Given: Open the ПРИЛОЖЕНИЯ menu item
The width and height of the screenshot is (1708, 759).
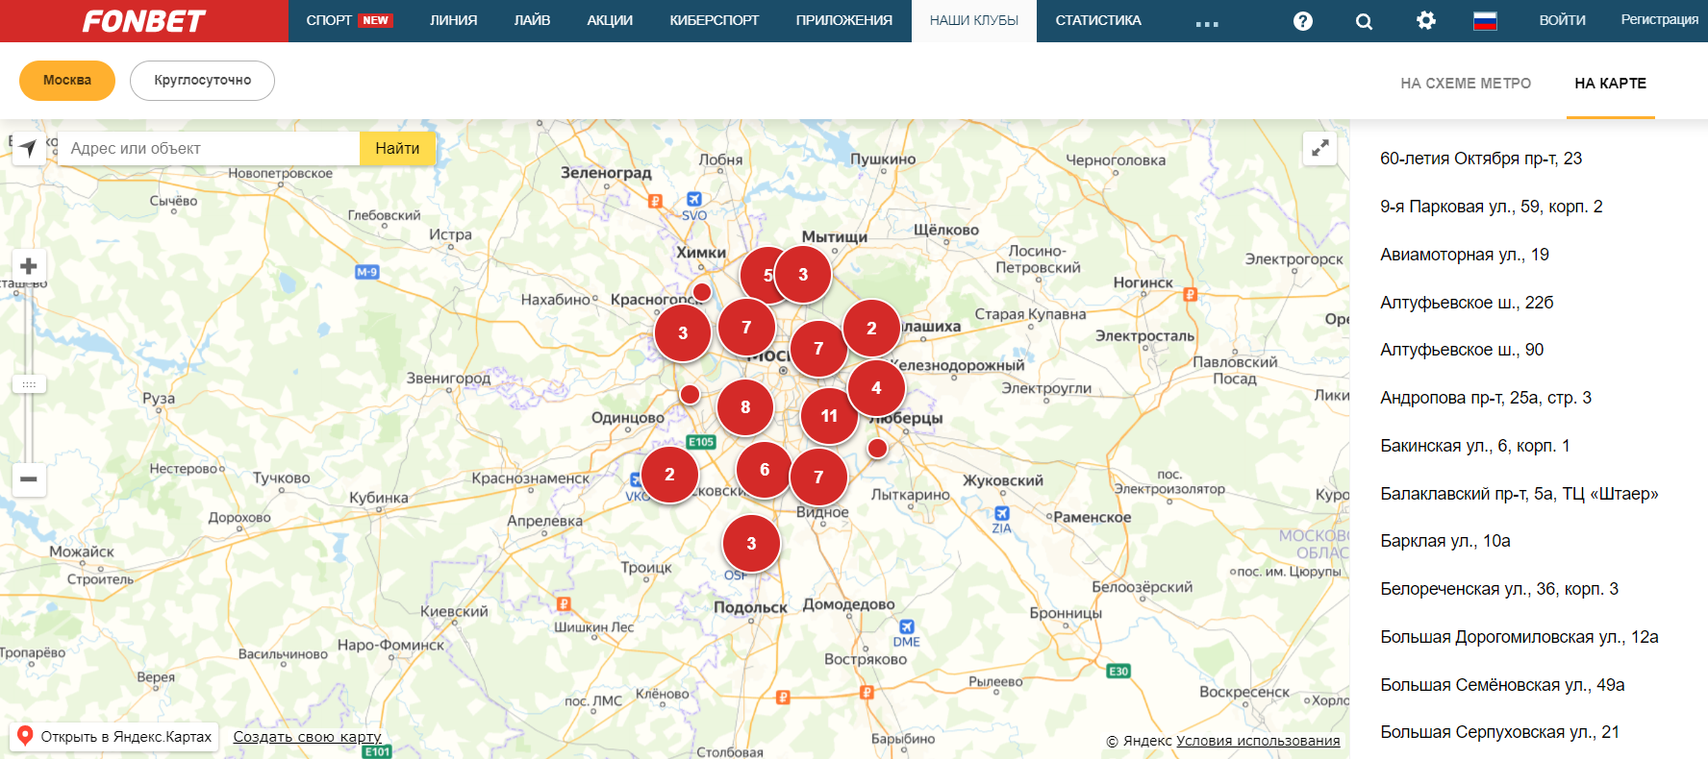Looking at the screenshot, I should pos(843,20).
